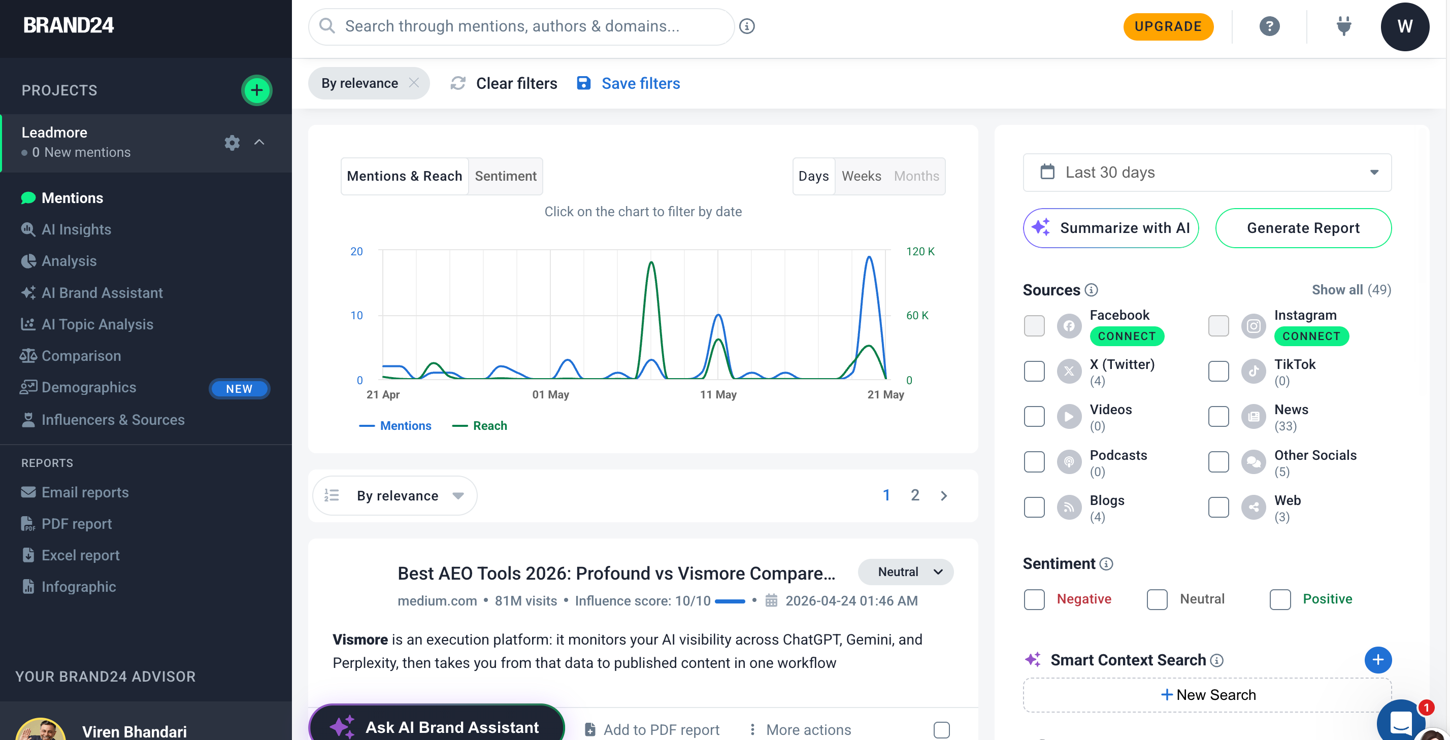1450x740 pixels.
Task: Check the TikTok source checkbox
Action: (1218, 372)
